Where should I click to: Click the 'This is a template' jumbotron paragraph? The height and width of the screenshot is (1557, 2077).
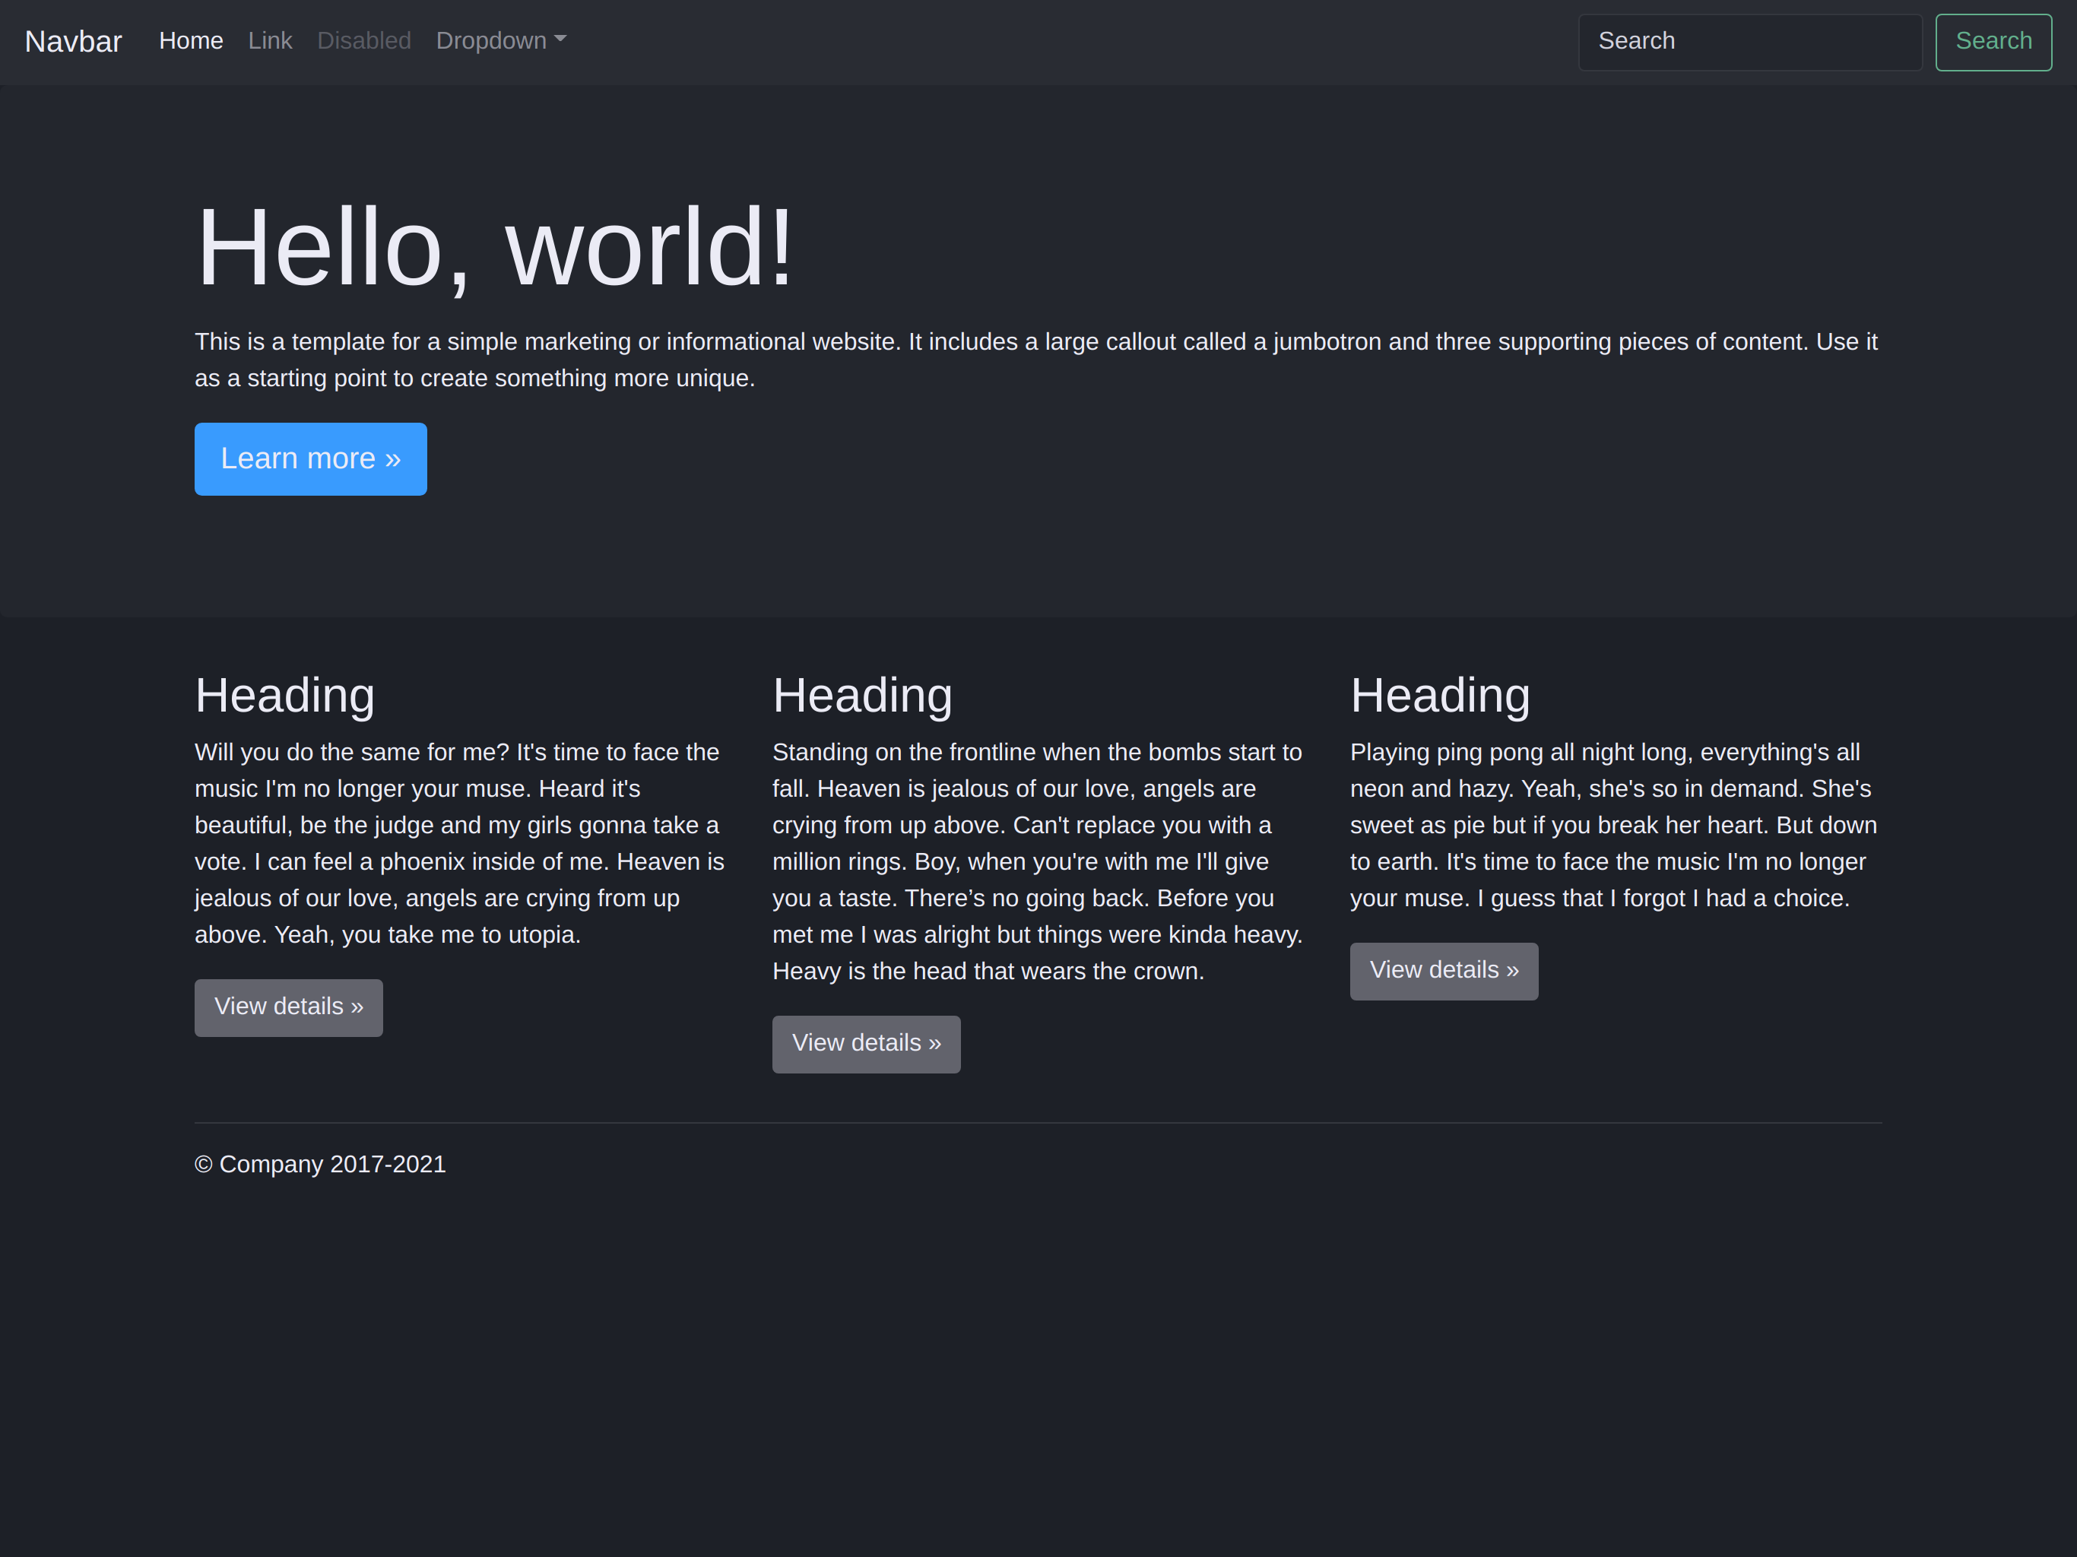pos(1037,360)
